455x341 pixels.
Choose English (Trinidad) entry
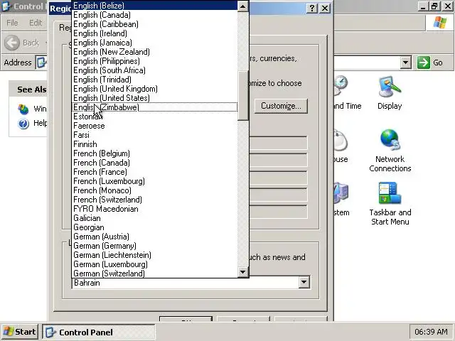click(154, 80)
